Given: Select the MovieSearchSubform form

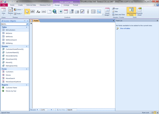Looking at the screenshot, I should tap(15, 82).
